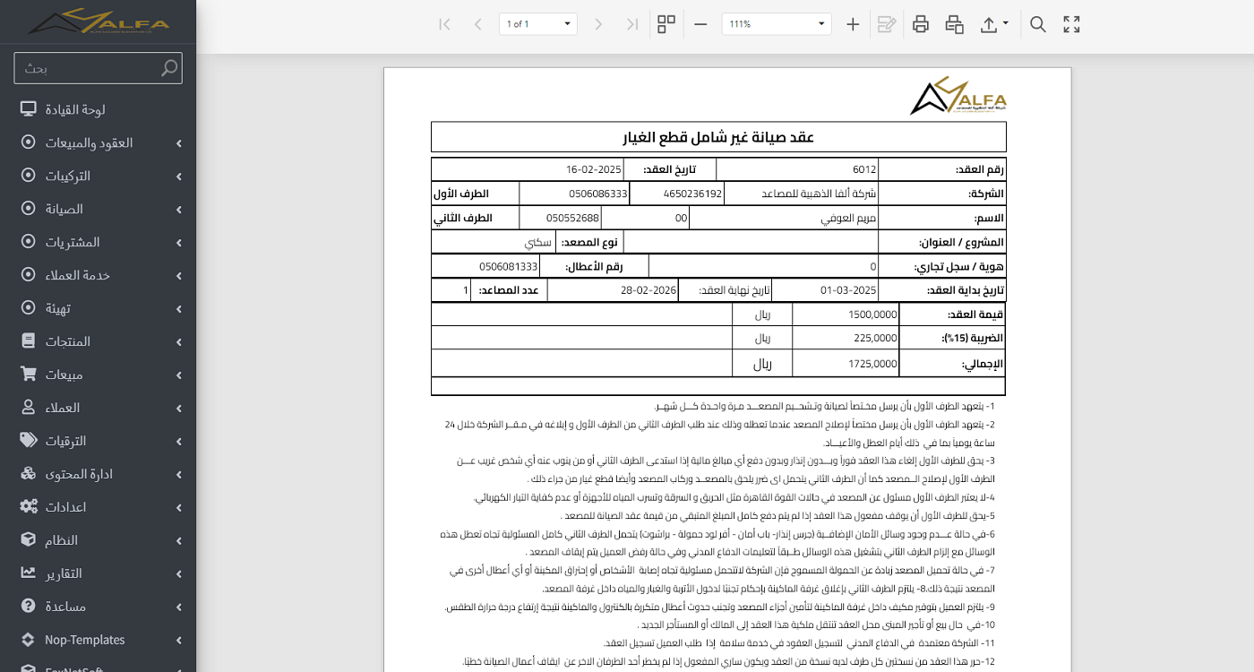Image resolution: width=1254 pixels, height=672 pixels.
Task: Click the الترقيات tags icon
Action: coord(29,441)
